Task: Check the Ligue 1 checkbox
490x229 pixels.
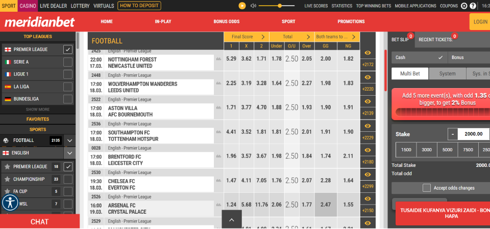Action: click(x=68, y=74)
